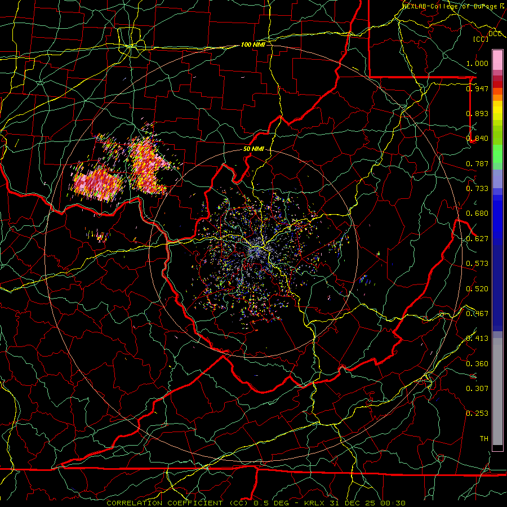507x507 pixels.
Task: Click the 0.573 legend value
Action: [477, 264]
